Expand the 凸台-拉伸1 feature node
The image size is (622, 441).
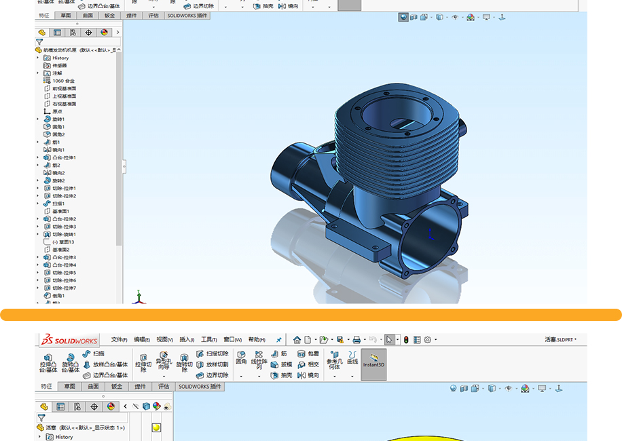[x=38, y=157]
